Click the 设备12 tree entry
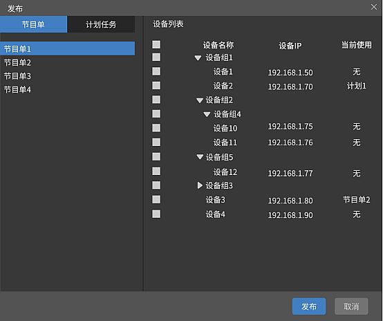 225,172
